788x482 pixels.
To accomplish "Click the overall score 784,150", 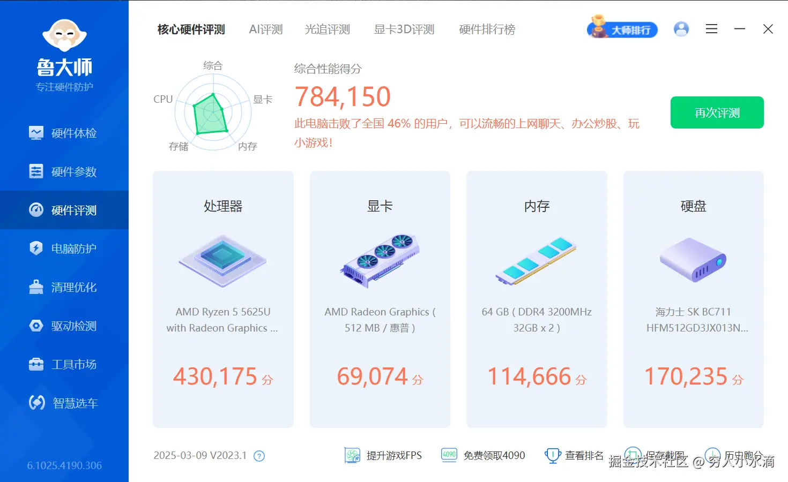I will click(343, 97).
